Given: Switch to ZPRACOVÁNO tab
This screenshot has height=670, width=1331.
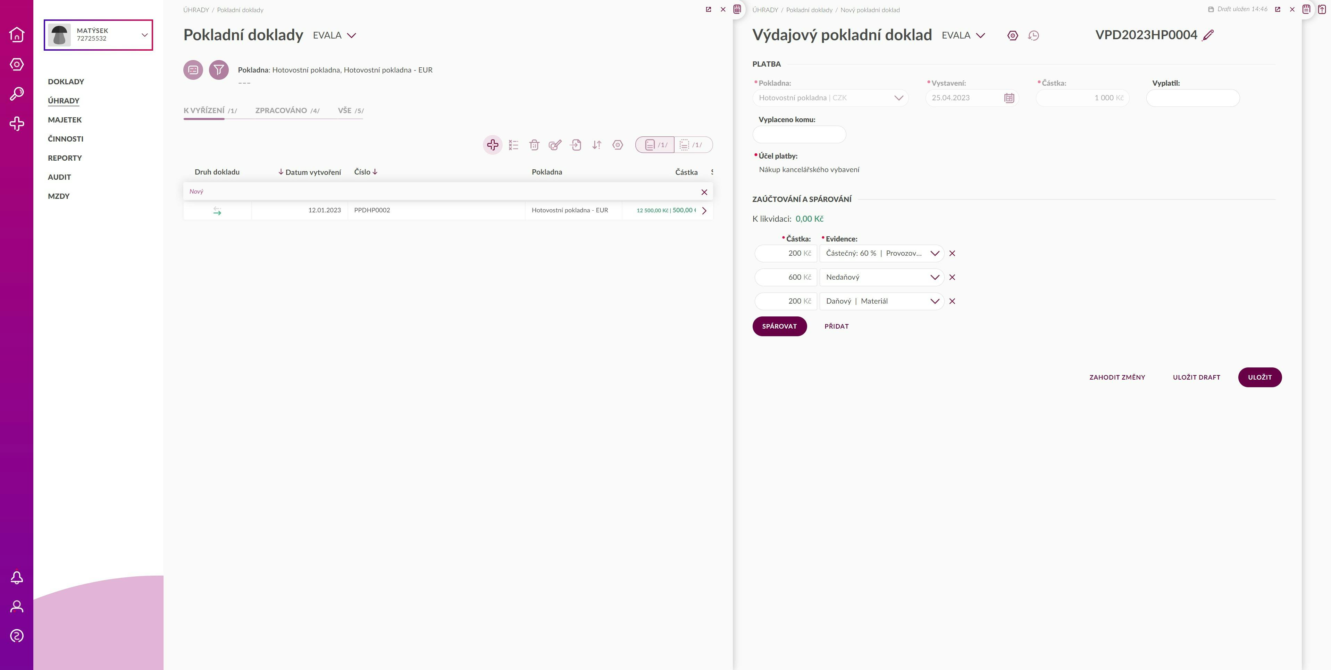Looking at the screenshot, I should coord(287,111).
